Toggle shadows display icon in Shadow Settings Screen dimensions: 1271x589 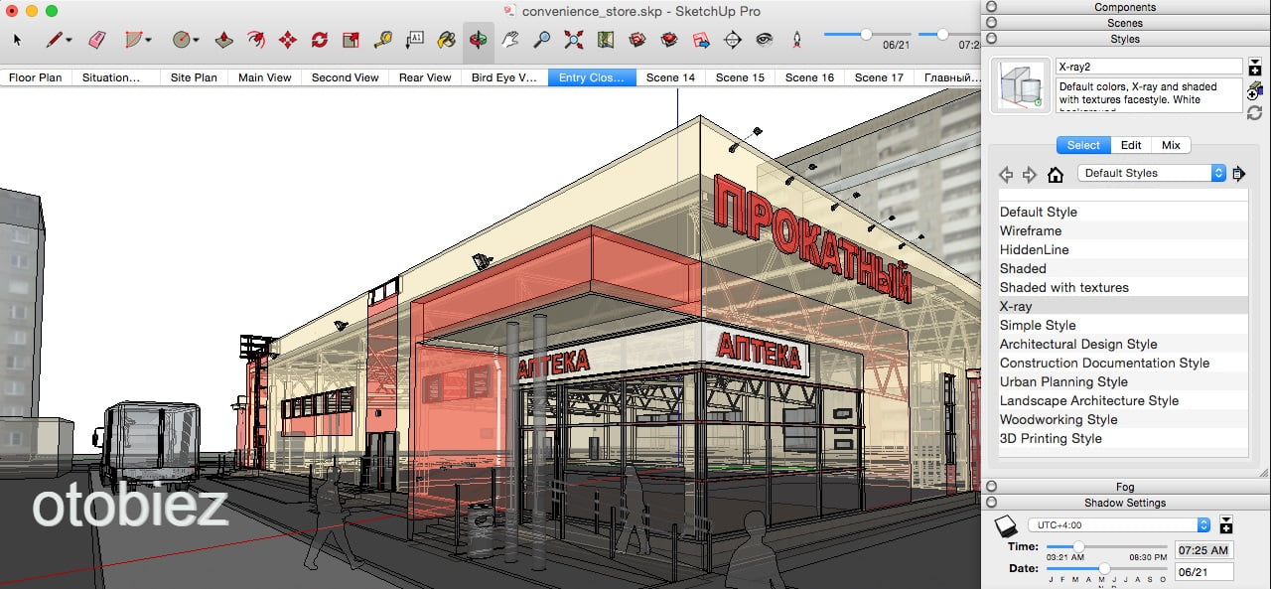1006,525
